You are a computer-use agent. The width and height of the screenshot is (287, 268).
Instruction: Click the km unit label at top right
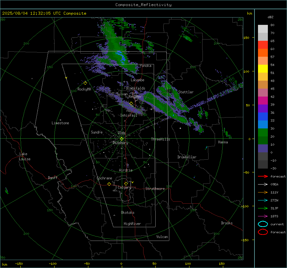click(249, 13)
